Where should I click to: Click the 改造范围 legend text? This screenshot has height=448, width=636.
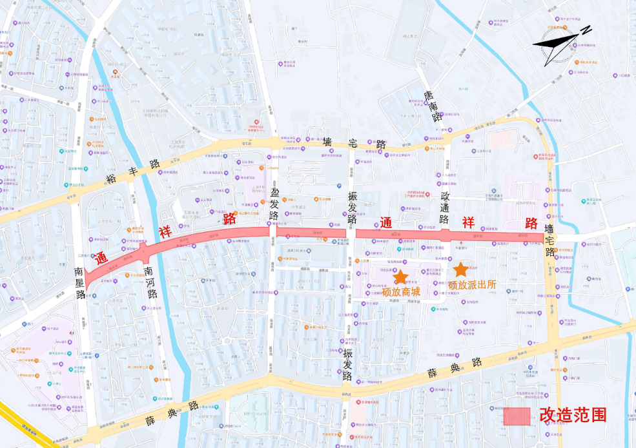[573, 415]
